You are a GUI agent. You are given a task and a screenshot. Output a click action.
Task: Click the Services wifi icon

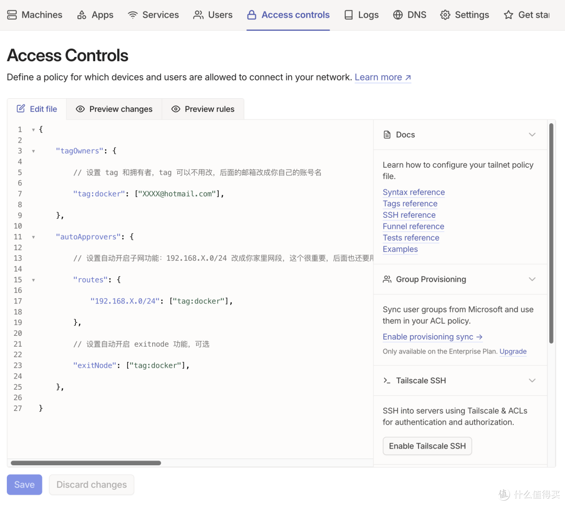[x=132, y=15]
